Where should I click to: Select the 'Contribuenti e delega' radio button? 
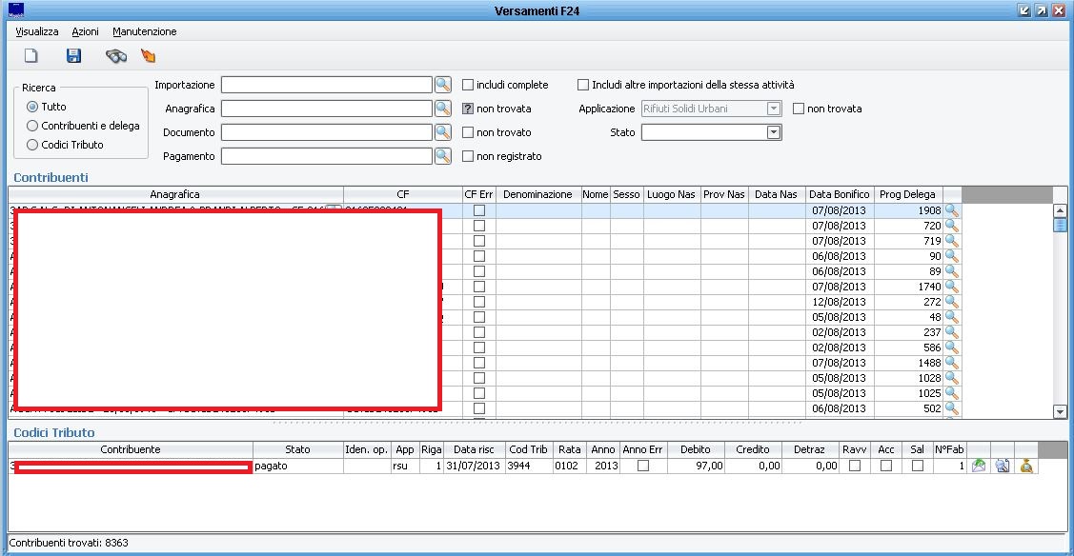coord(32,126)
